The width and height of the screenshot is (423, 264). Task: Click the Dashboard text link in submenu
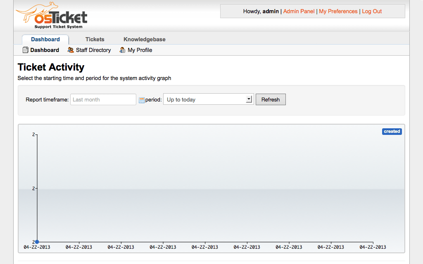(x=45, y=50)
